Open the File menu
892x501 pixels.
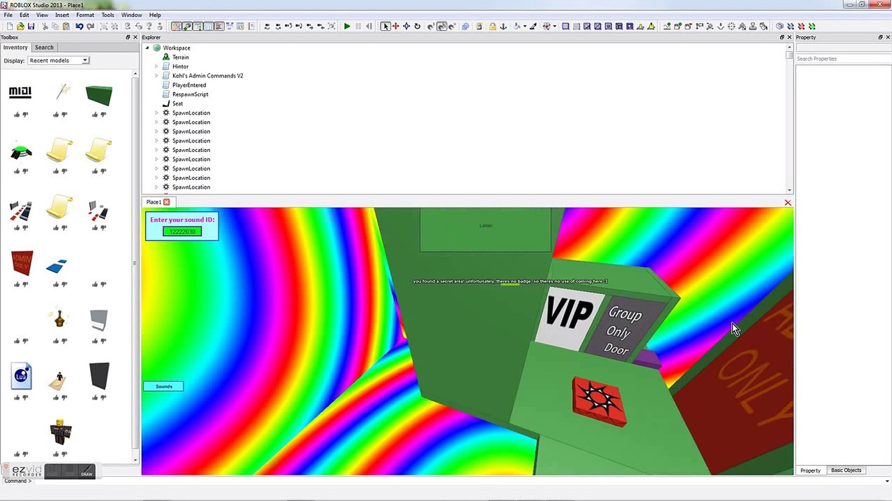coord(8,15)
